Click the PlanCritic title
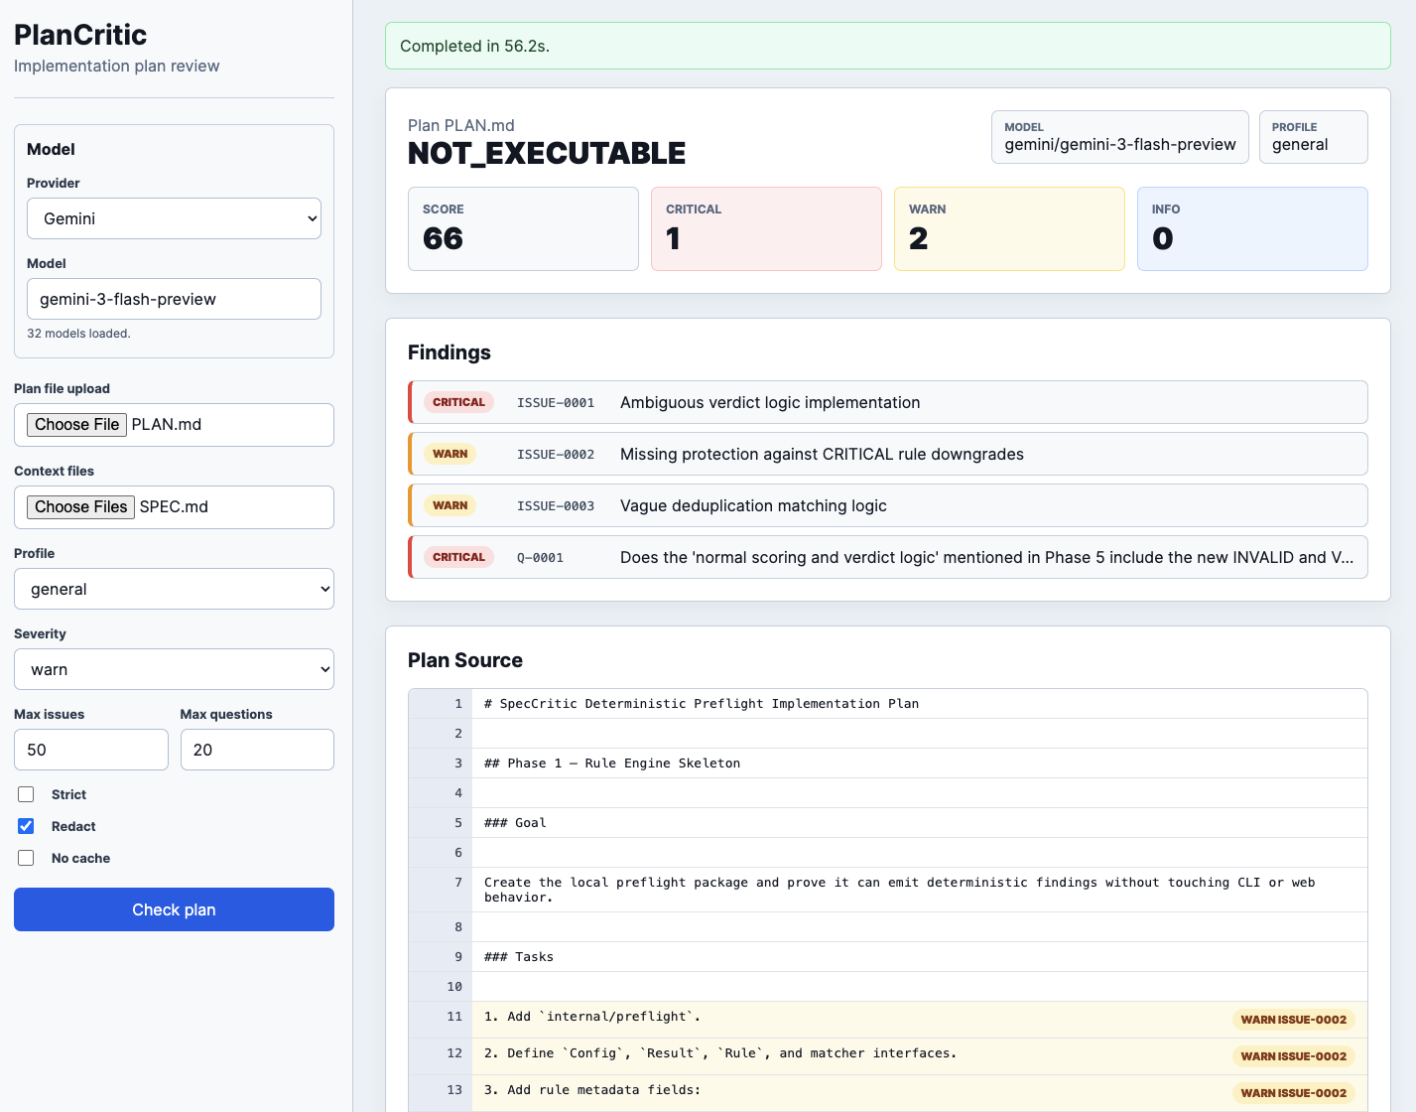 coord(80,35)
